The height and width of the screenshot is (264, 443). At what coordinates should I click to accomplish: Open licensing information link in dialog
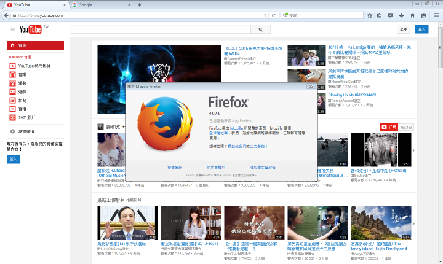[175, 168]
